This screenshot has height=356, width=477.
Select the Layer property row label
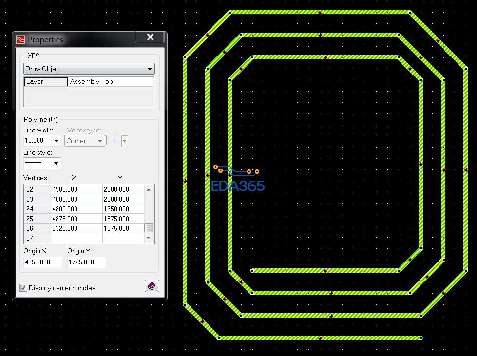[46, 81]
